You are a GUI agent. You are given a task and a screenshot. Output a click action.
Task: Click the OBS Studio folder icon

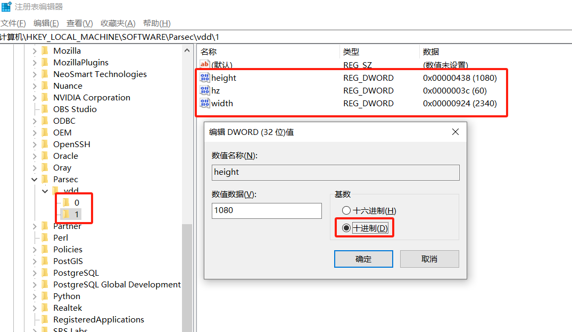tap(45, 109)
